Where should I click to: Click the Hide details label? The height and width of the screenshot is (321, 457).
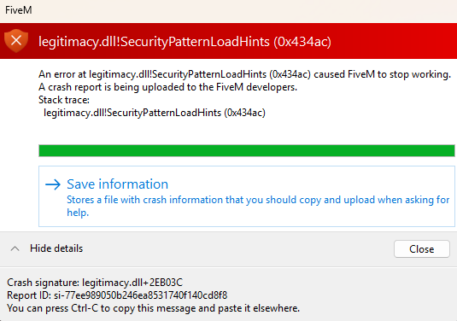tap(56, 248)
